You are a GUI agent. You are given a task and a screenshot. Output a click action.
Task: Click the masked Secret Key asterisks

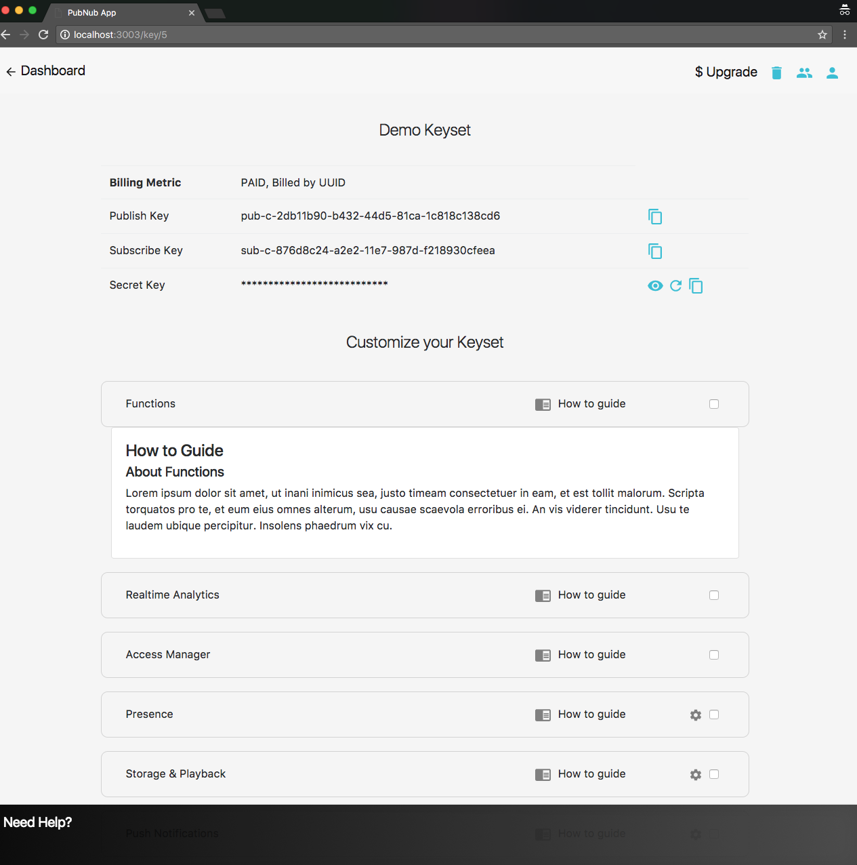coord(314,284)
